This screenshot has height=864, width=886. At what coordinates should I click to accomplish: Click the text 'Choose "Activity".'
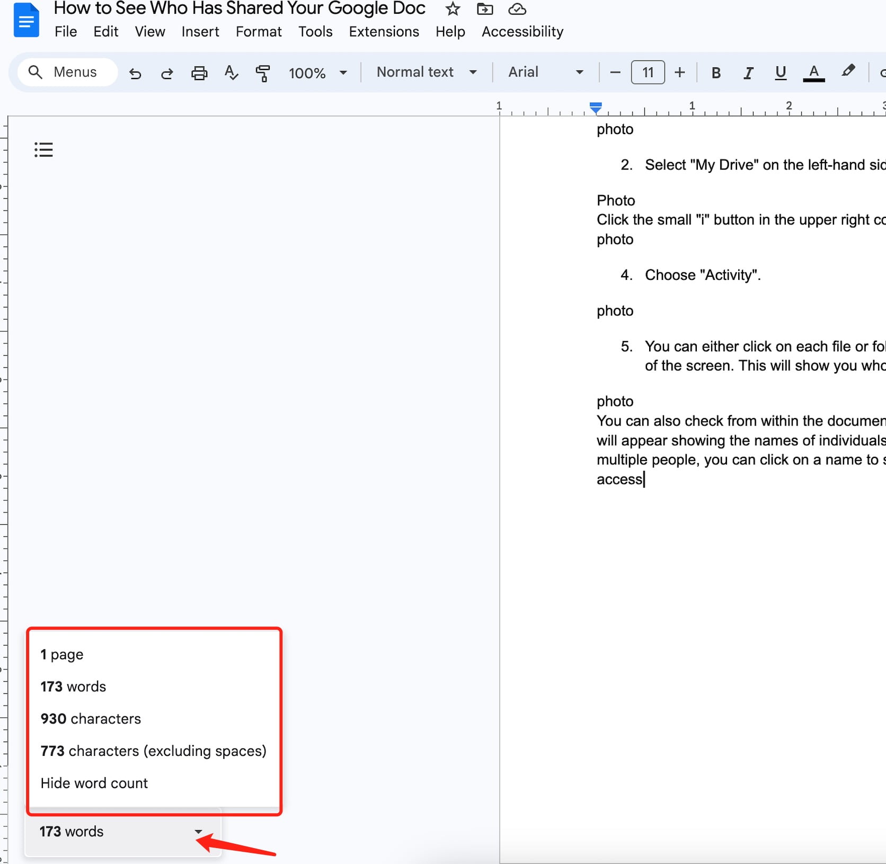(703, 275)
